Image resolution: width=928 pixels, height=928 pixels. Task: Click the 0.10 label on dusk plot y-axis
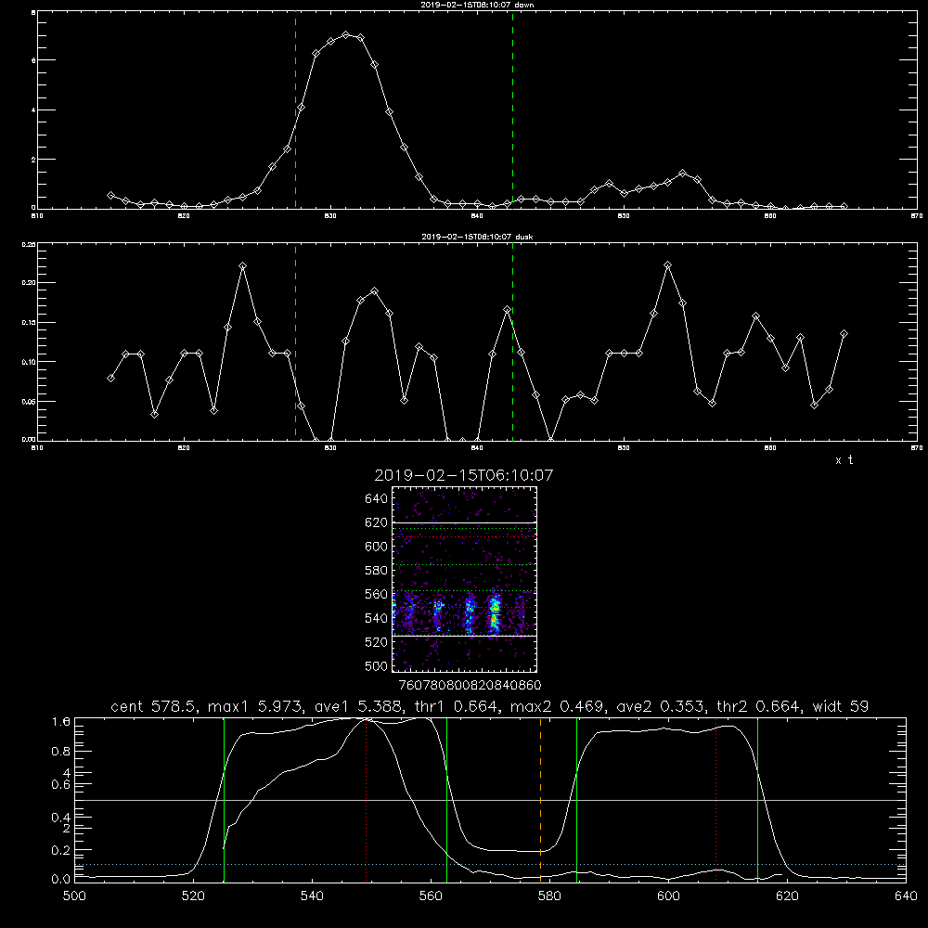point(29,362)
